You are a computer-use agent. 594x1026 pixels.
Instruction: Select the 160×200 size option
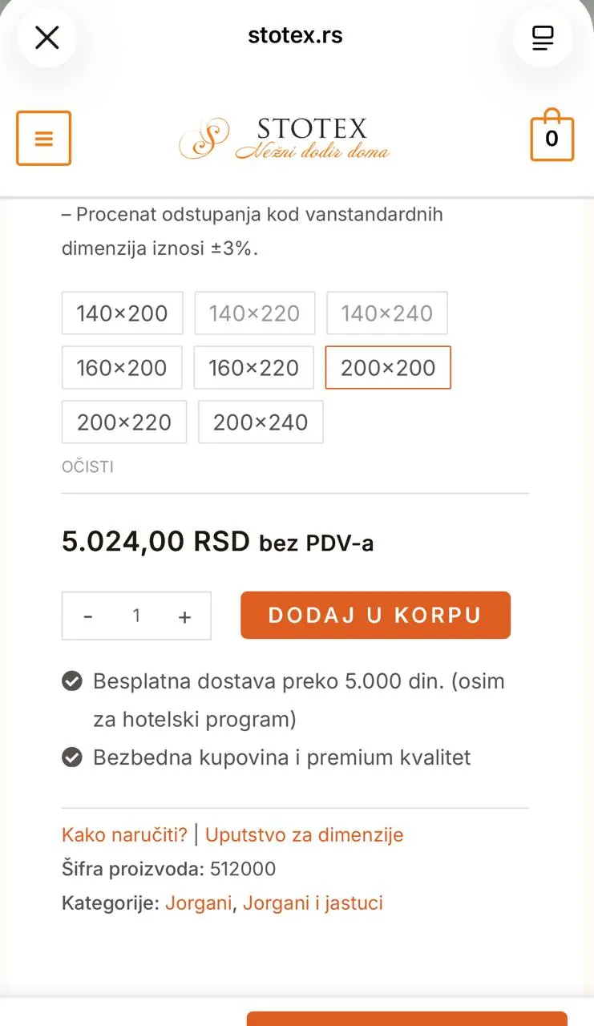point(122,368)
